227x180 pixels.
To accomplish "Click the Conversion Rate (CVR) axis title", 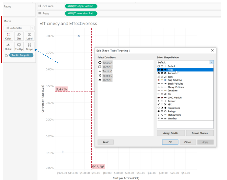I will click(43, 99).
